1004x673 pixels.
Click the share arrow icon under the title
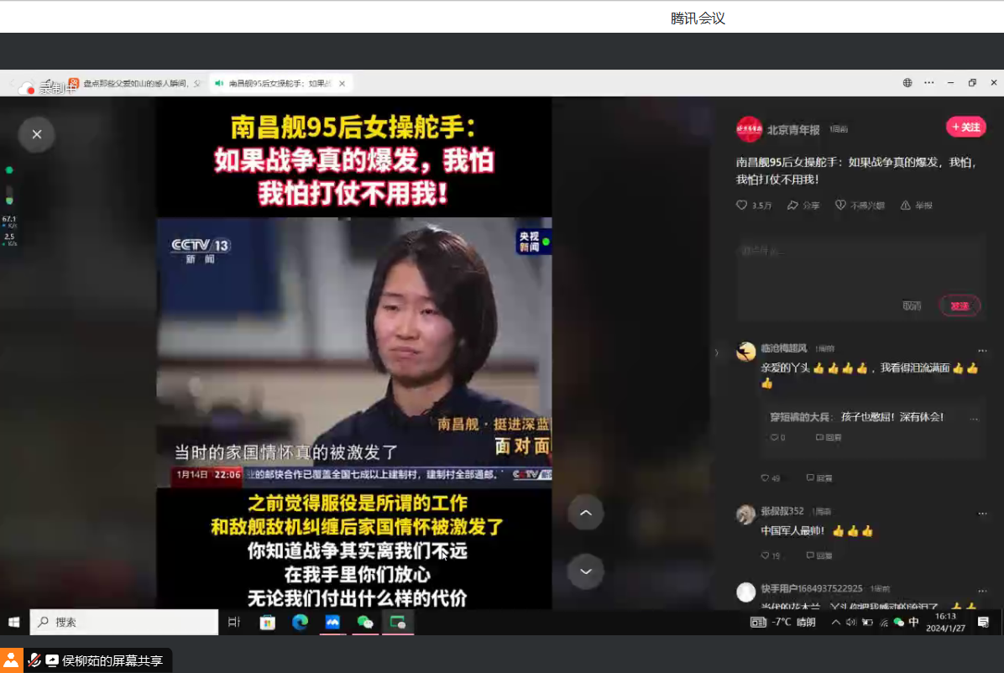(793, 206)
